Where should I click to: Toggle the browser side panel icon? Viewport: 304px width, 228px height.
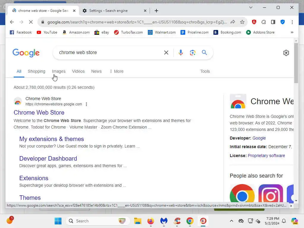point(273,22)
